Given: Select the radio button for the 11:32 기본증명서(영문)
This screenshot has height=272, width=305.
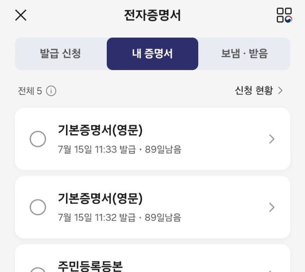Looking at the screenshot, I should click(38, 207).
